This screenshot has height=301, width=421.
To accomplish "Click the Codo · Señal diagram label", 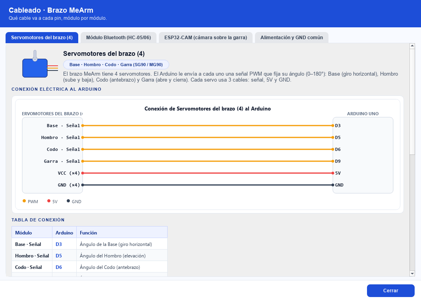I will (64, 149).
